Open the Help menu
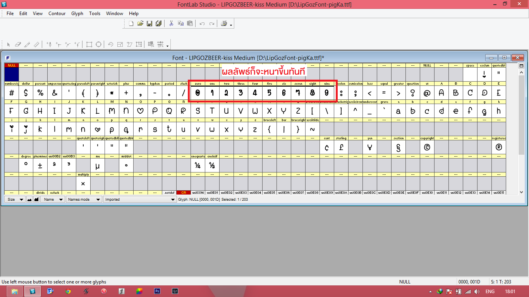529x297 pixels. (134, 13)
